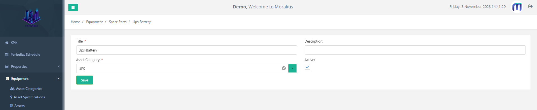This screenshot has height=110, width=537.
Task: Go to Spare Parts breadcrumb link
Action: tap(118, 22)
